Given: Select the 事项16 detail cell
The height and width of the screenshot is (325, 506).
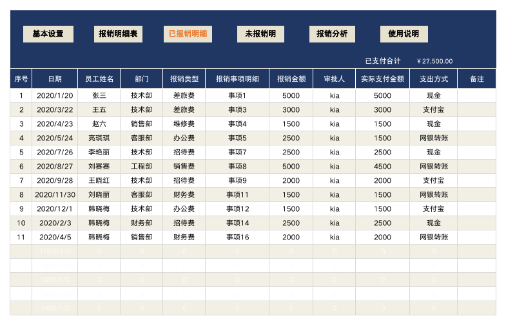Looking at the screenshot, I should click(237, 237).
